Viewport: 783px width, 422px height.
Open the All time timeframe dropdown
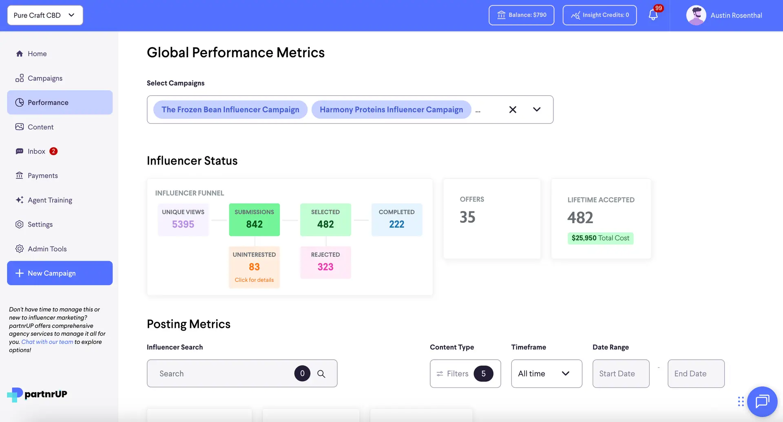[x=546, y=374]
